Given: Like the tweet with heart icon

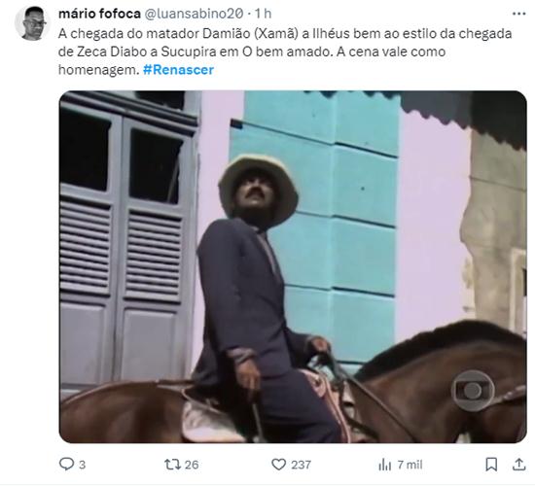Looking at the screenshot, I should [x=278, y=465].
